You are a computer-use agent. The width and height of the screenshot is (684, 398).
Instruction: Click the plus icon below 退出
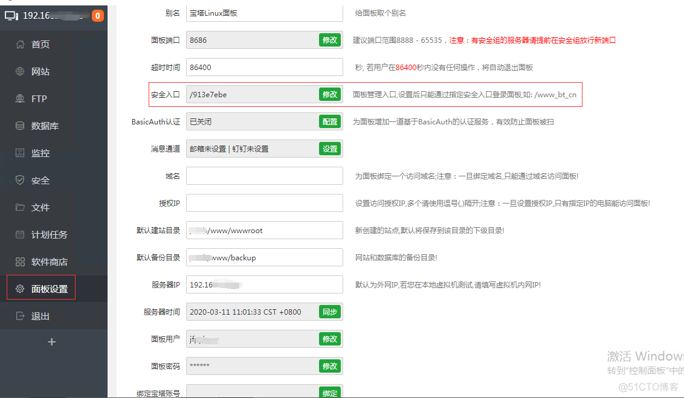pos(52,342)
